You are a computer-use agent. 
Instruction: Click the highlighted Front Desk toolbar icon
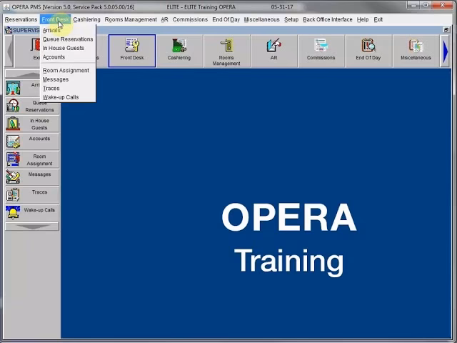[x=131, y=49]
